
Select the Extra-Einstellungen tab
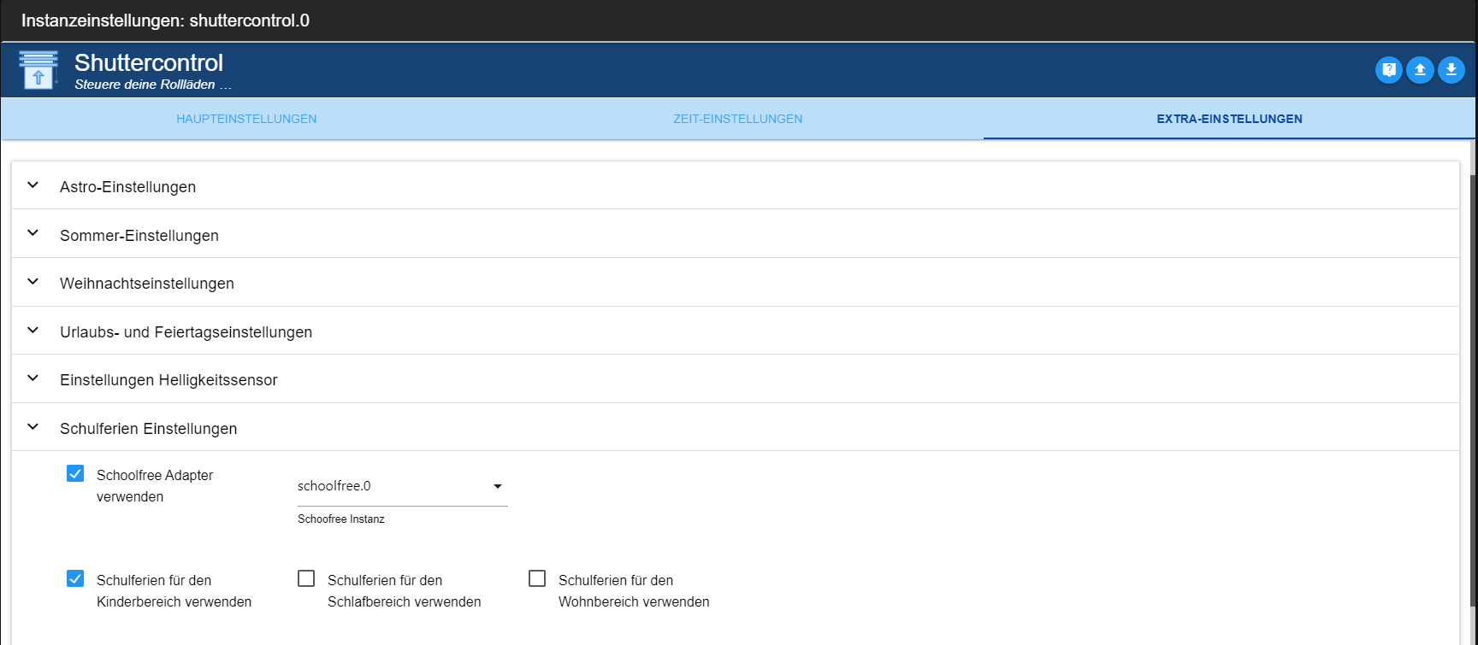(x=1229, y=119)
